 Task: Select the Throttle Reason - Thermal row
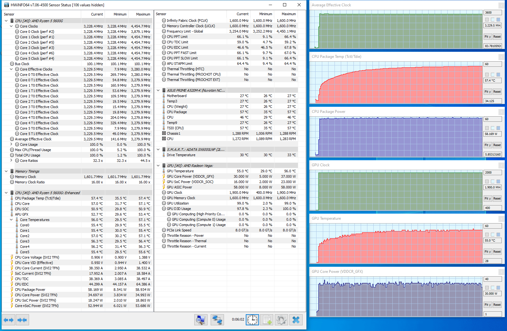[x=226, y=241]
